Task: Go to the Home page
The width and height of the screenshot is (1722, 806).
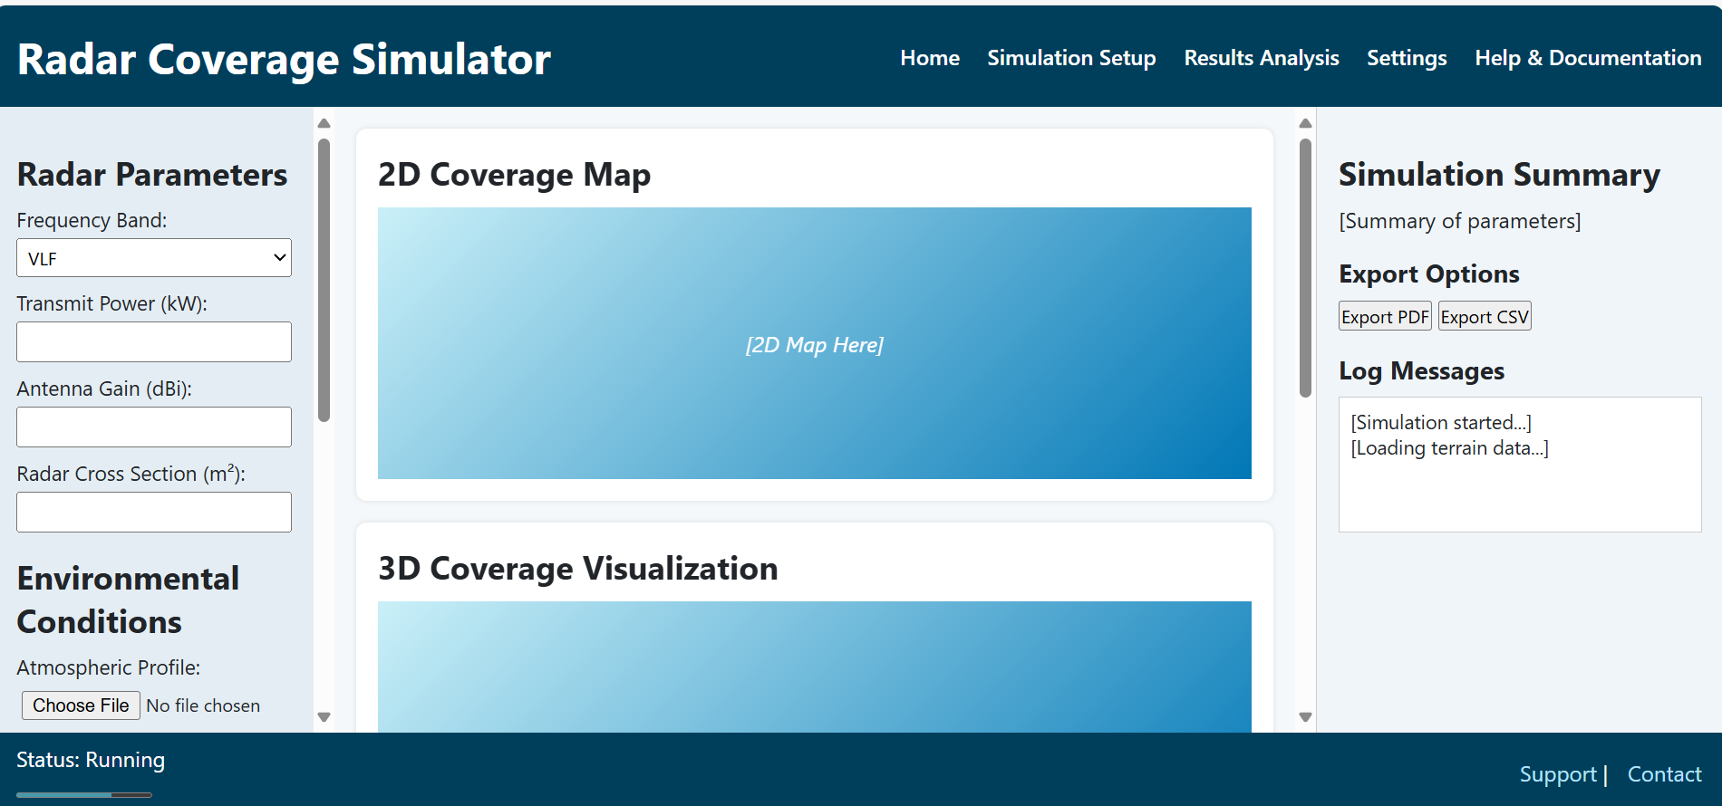Action: [x=929, y=58]
